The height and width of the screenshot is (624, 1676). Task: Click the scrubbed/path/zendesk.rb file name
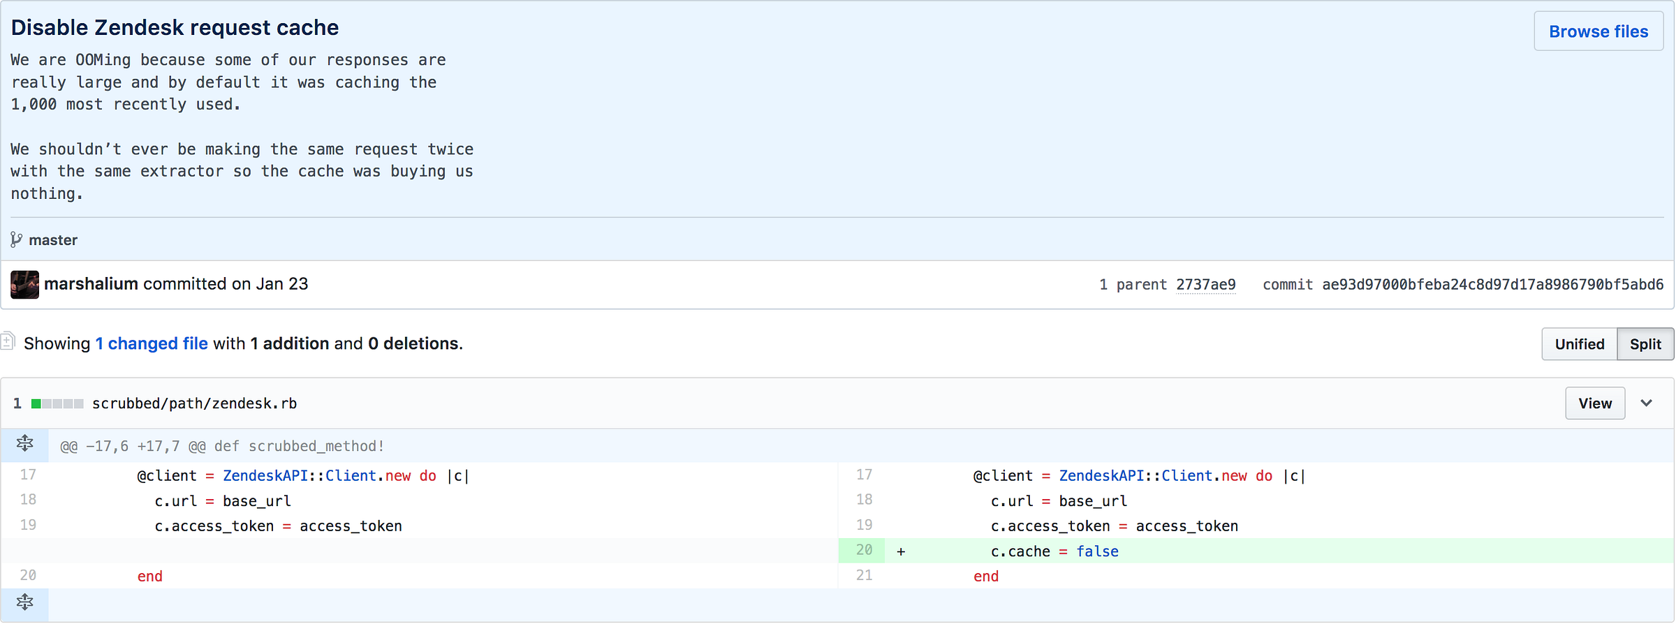[194, 403]
